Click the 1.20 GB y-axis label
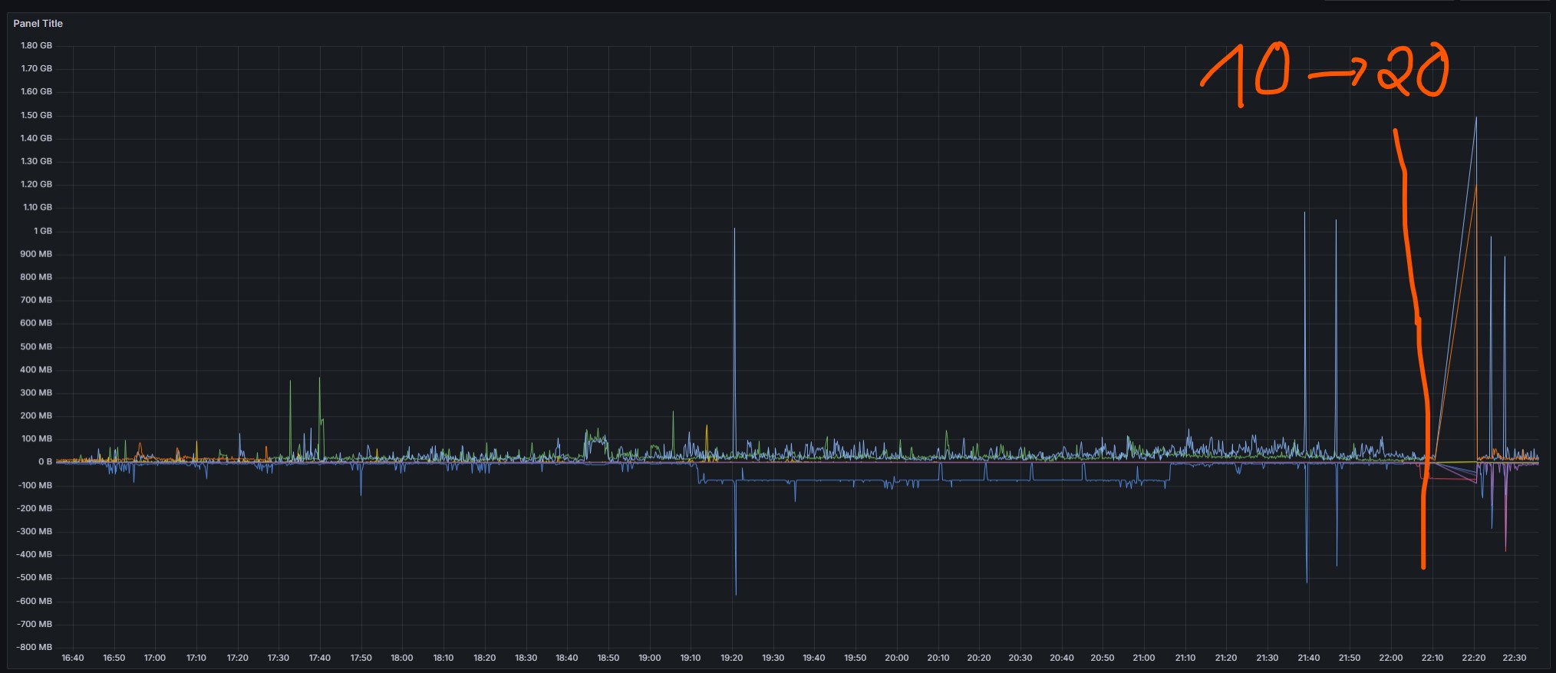 (x=36, y=184)
